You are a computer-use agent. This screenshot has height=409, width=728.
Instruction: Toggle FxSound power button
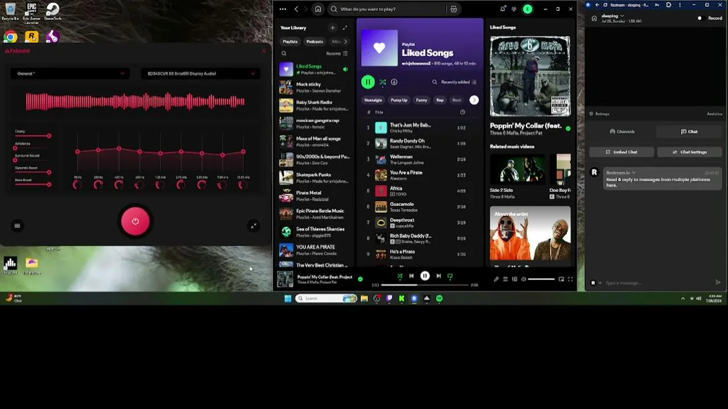pyautogui.click(x=135, y=222)
